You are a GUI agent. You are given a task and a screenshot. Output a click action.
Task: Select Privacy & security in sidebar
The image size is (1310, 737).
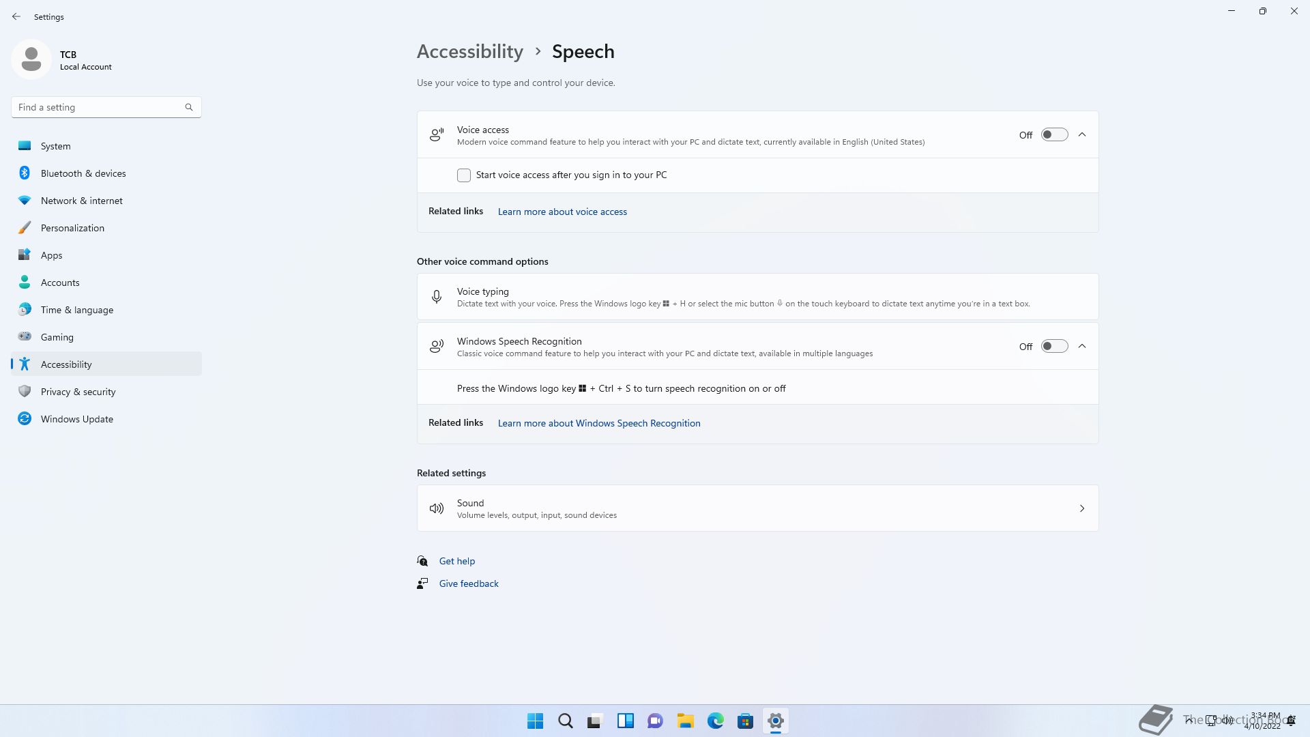click(106, 392)
